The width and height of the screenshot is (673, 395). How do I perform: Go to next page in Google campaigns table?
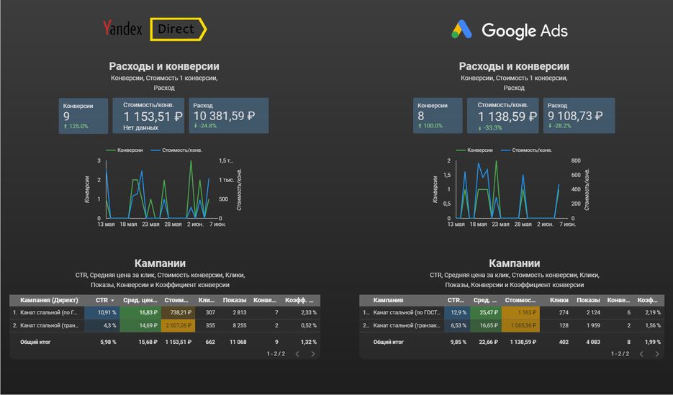point(657,354)
